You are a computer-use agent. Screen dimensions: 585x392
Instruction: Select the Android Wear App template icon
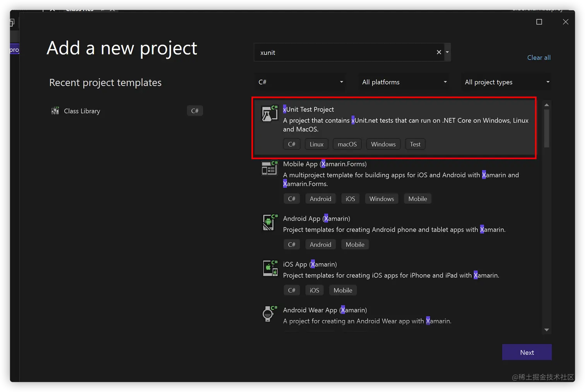[269, 314]
